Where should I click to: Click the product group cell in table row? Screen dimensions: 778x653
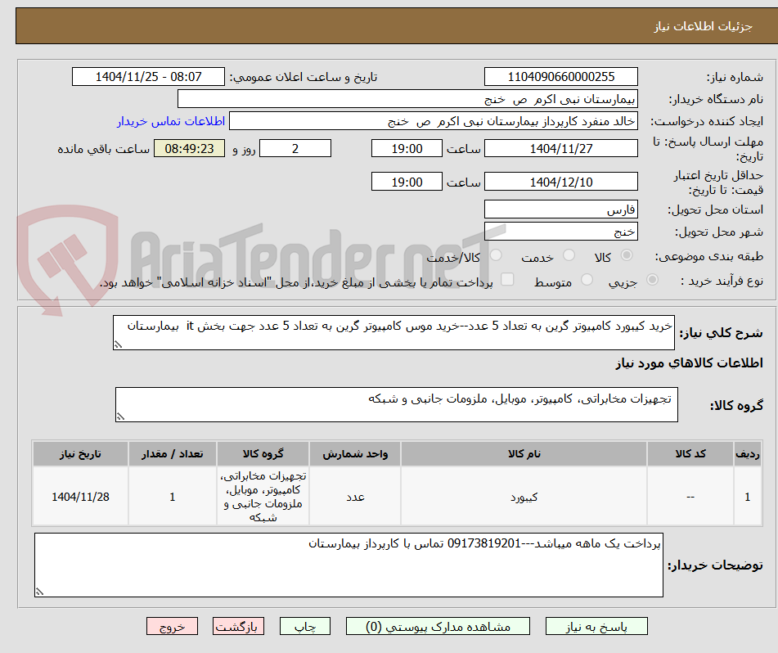(263, 497)
